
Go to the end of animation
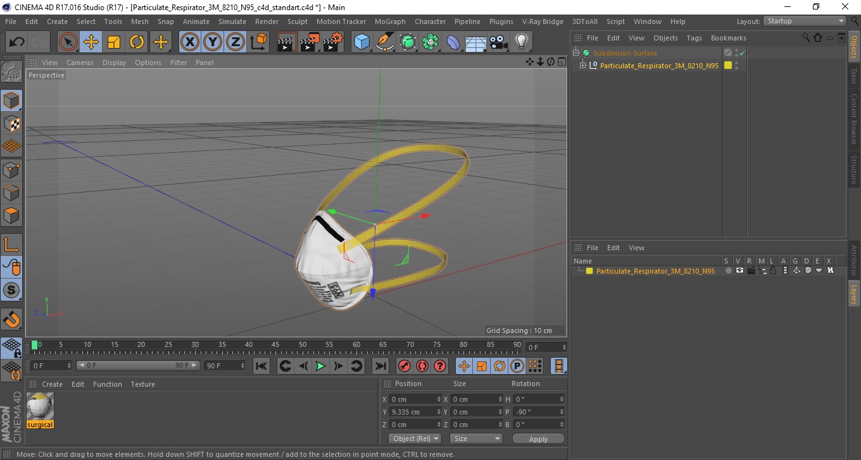coord(380,366)
